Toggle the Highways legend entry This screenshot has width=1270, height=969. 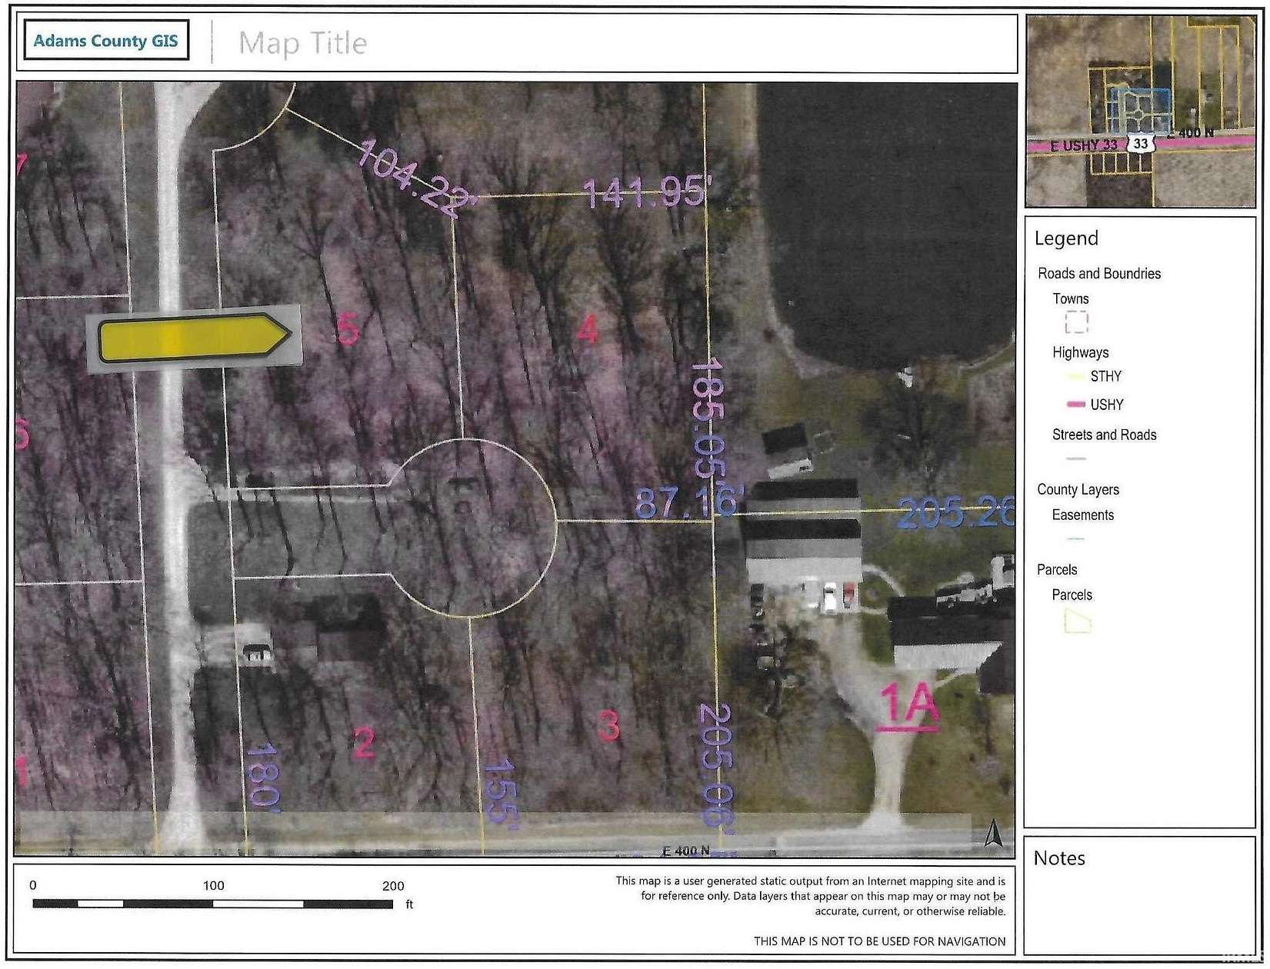[1081, 352]
